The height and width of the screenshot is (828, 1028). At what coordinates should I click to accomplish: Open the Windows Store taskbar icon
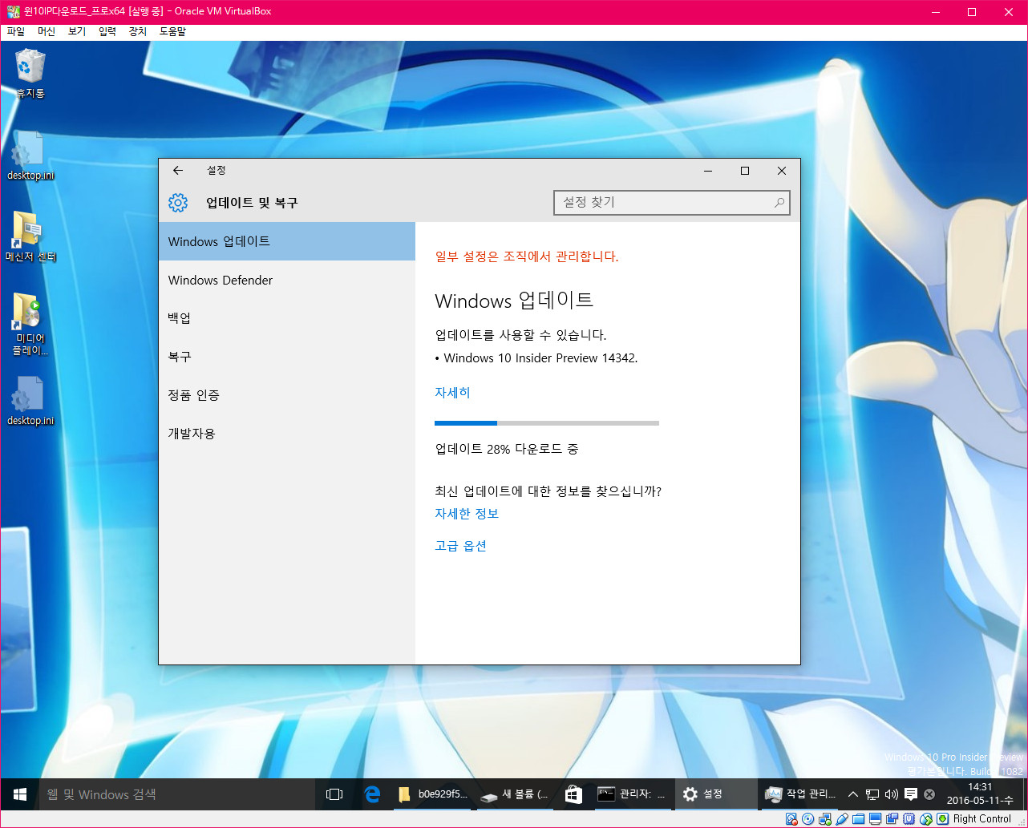[573, 794]
